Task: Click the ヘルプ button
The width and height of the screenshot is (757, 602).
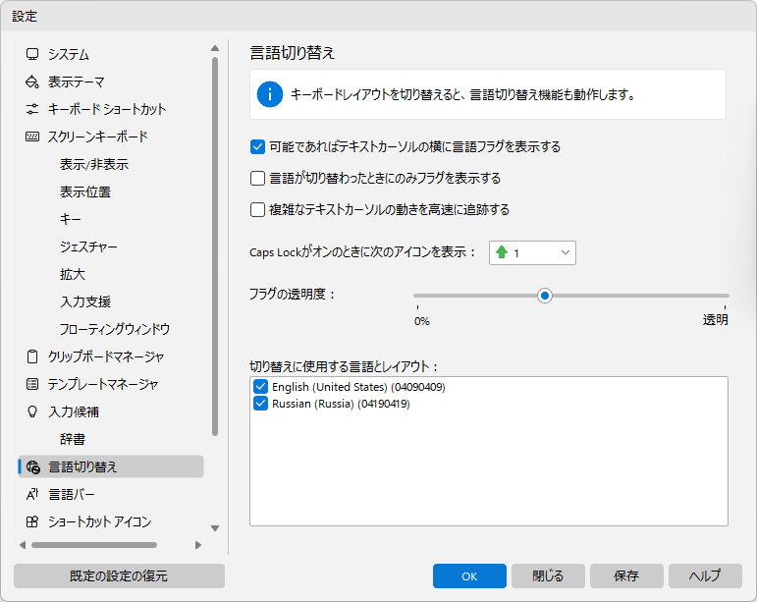Action: [705, 575]
